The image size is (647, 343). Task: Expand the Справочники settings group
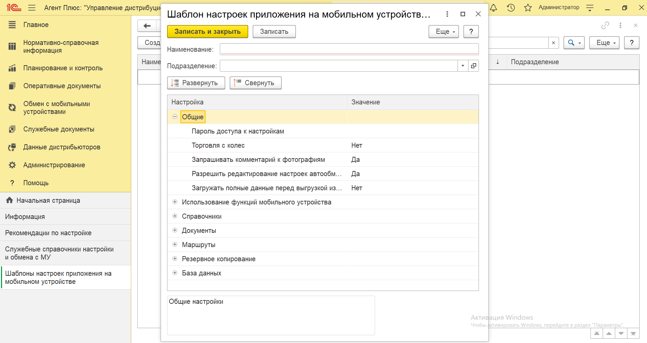tap(175, 216)
